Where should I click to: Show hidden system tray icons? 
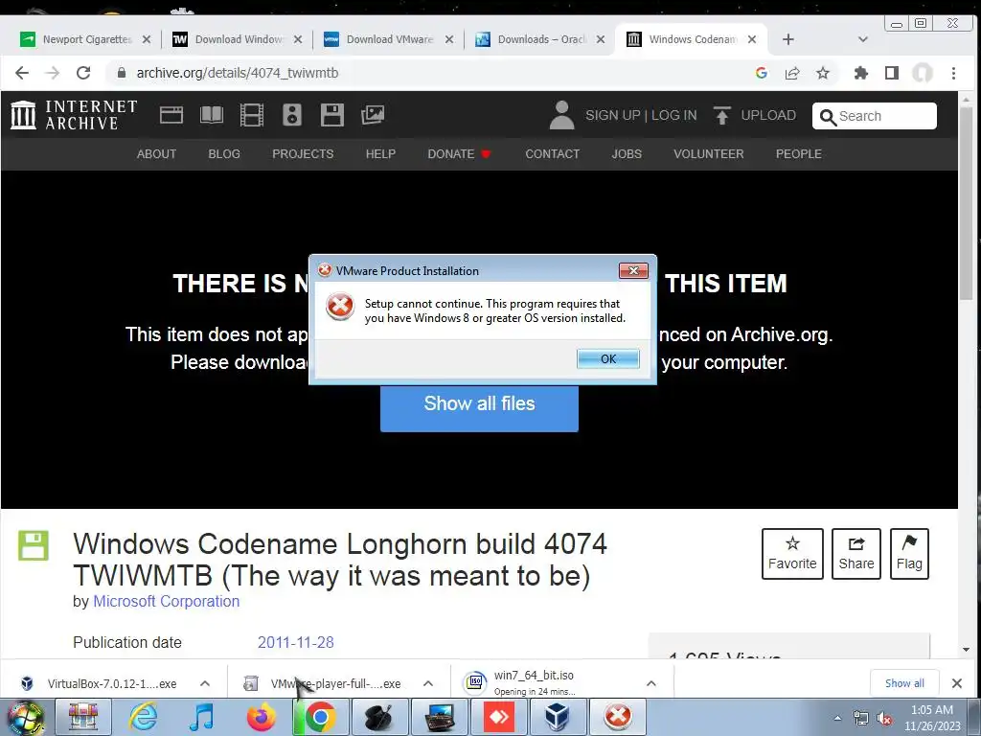point(837,718)
